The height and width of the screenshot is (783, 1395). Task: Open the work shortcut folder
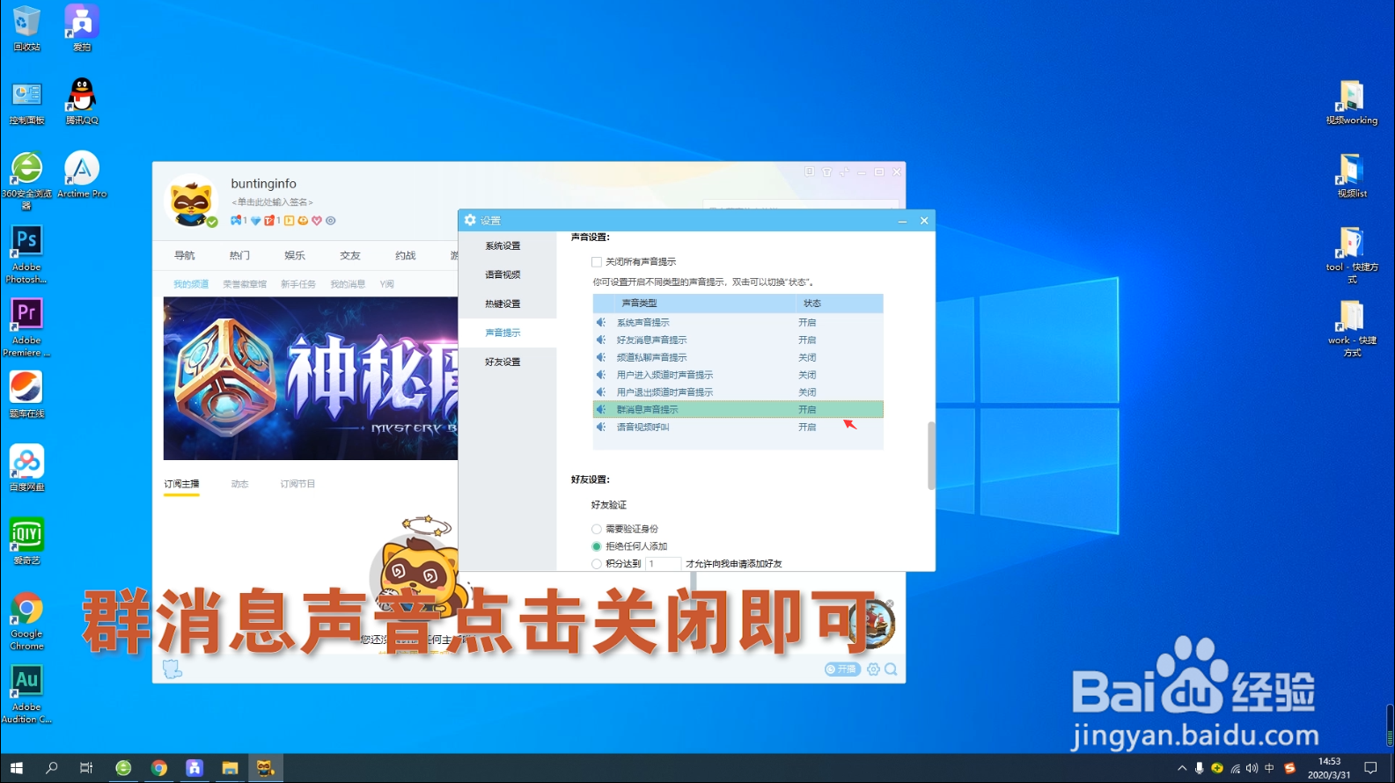tap(1351, 327)
